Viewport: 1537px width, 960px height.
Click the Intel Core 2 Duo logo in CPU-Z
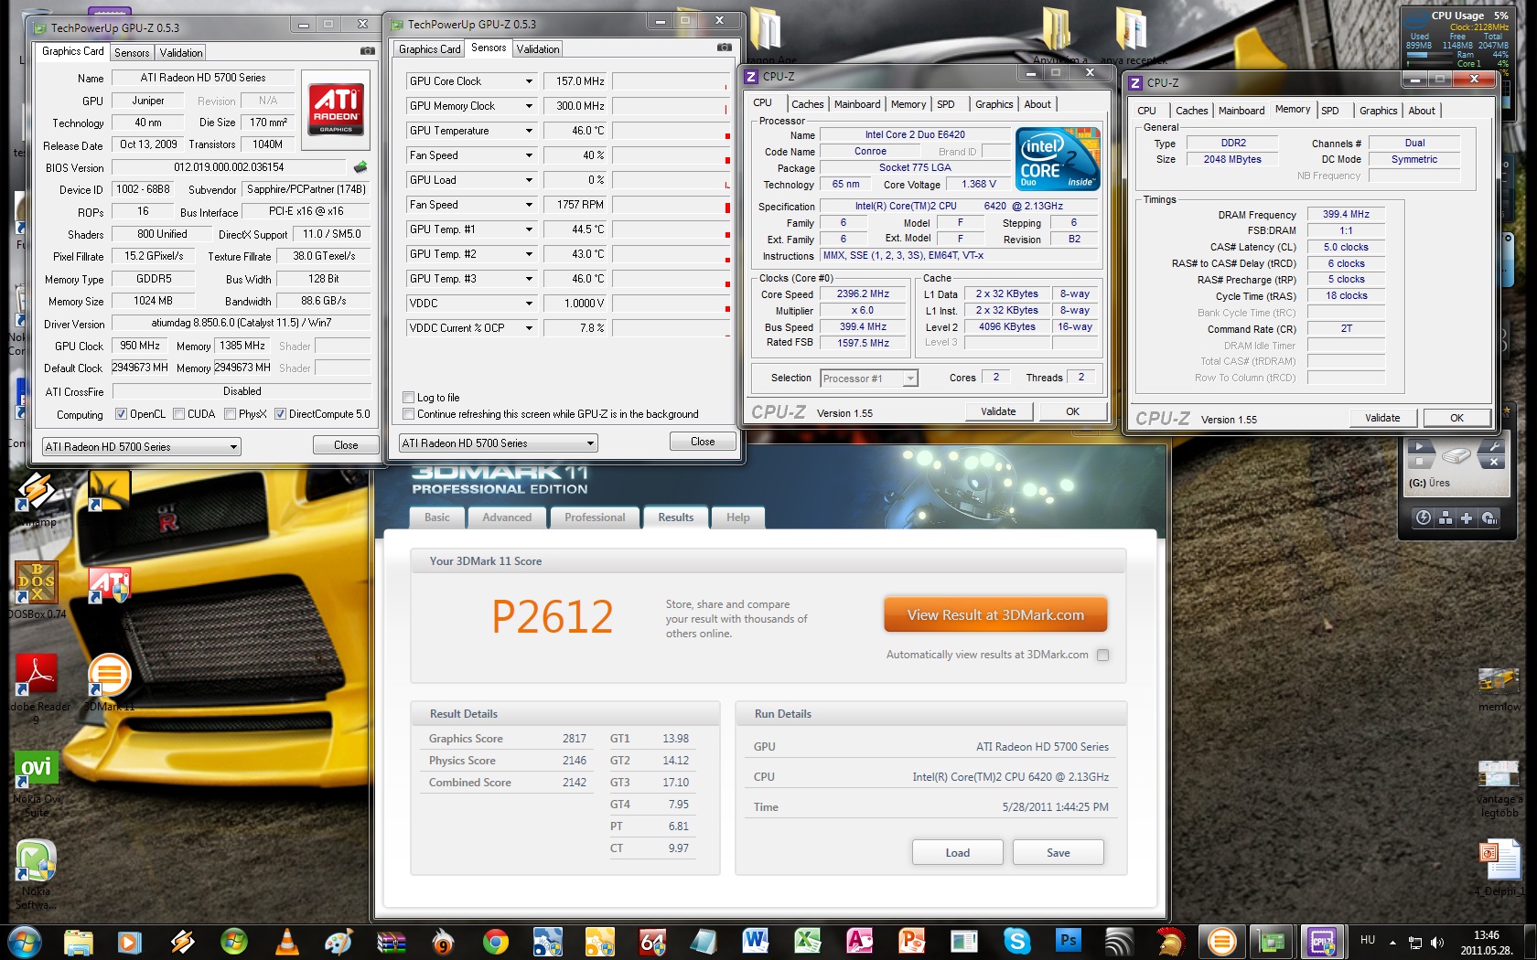1058,158
